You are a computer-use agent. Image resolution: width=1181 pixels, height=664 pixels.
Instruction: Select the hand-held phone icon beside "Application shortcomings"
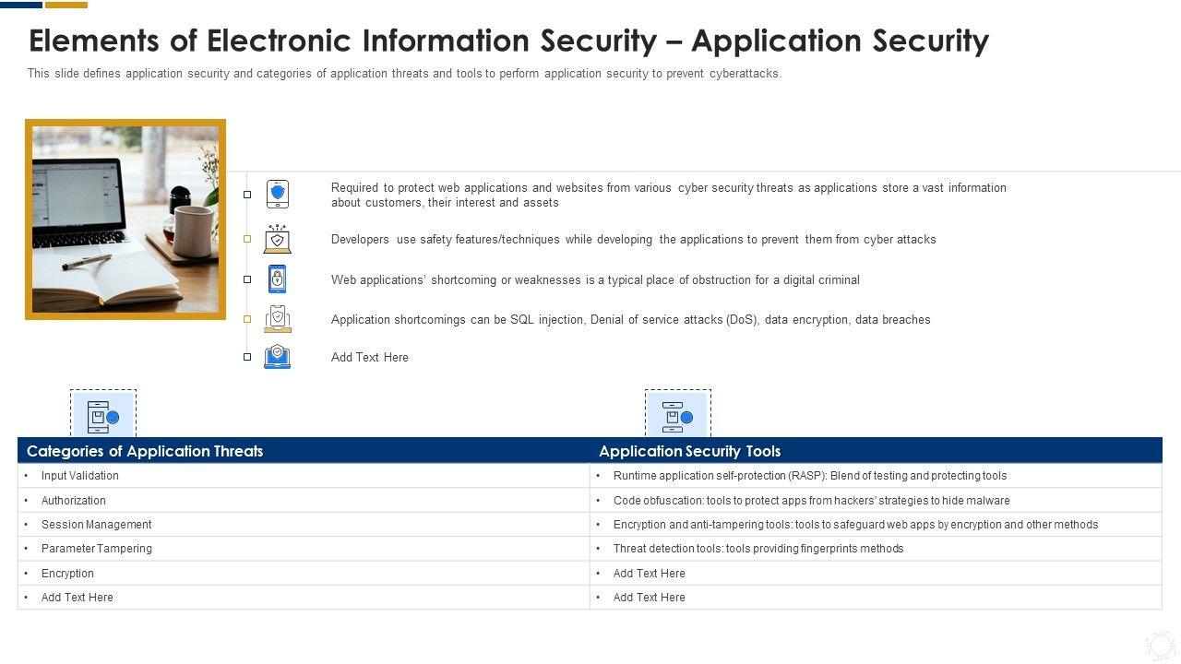pyautogui.click(x=277, y=319)
